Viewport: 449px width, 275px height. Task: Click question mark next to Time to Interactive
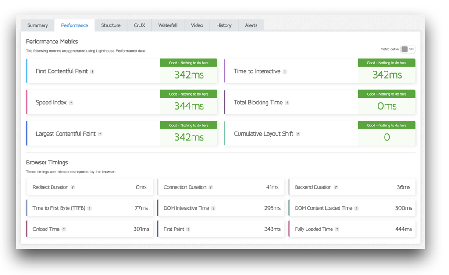point(285,71)
